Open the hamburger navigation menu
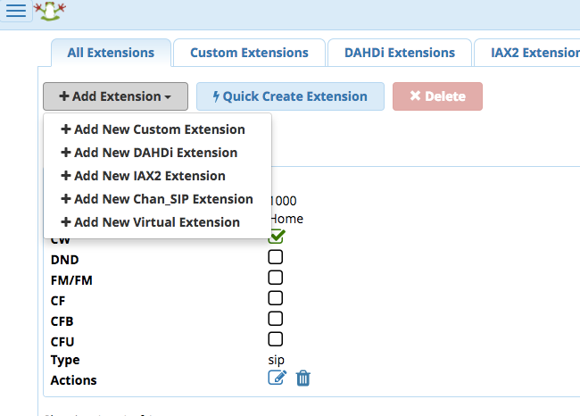 pos(16,12)
